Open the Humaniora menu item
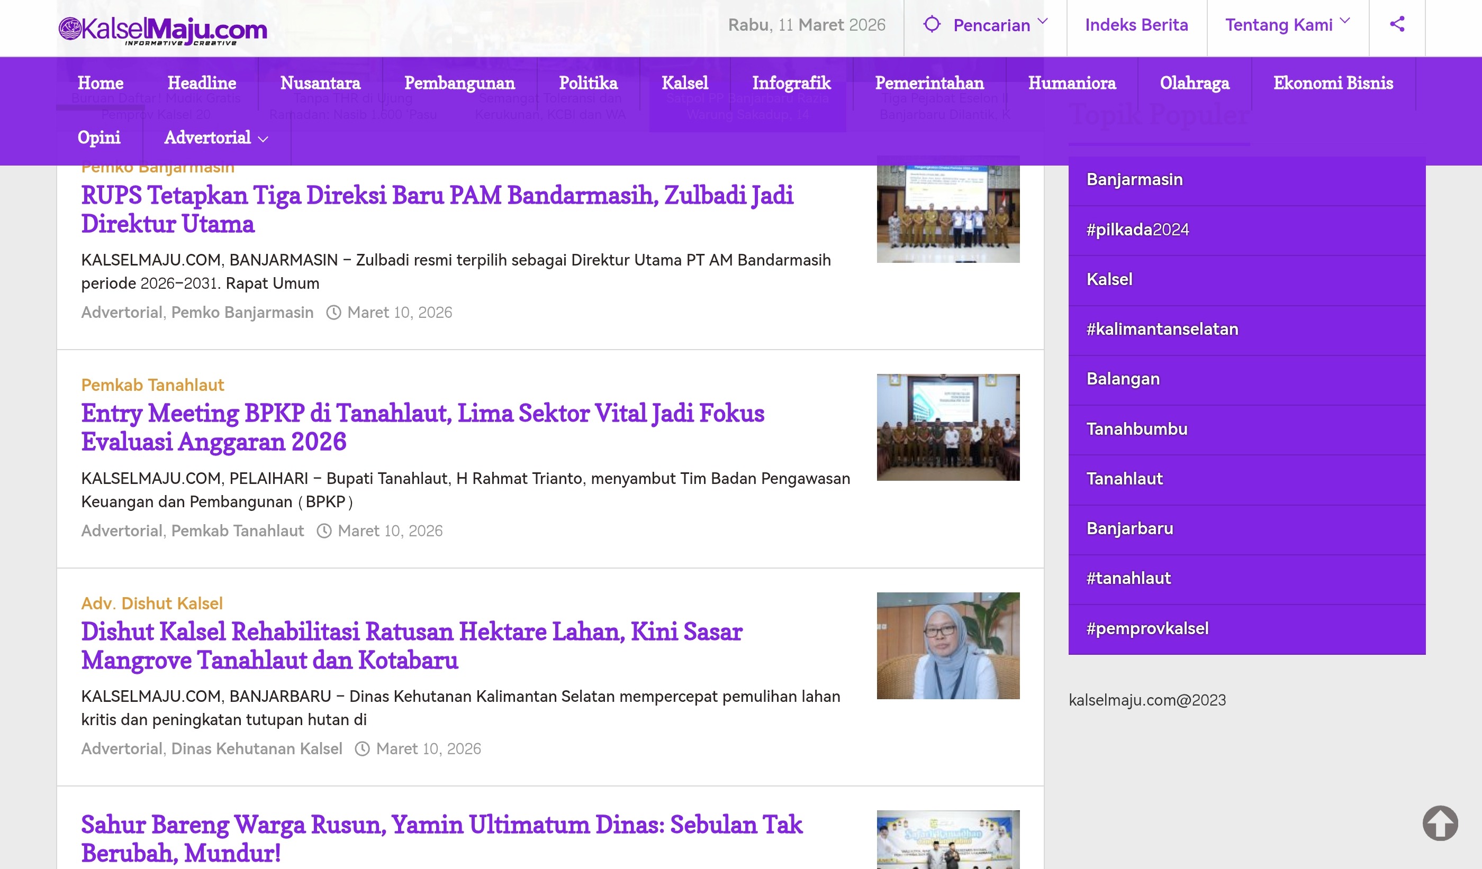1482x869 pixels. [1071, 83]
